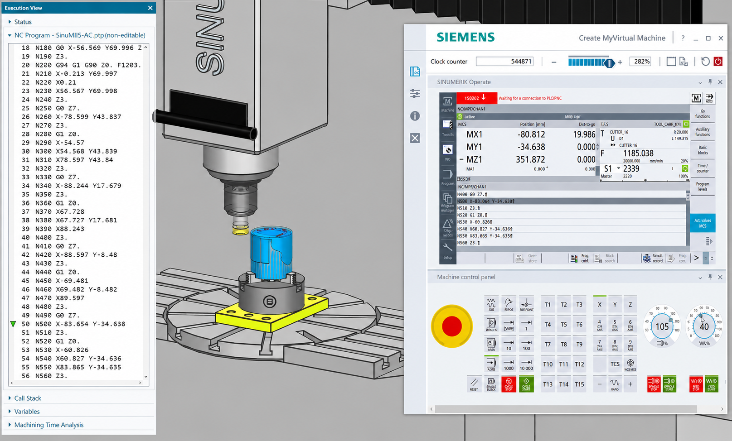Click the green Feed Start button
This screenshot has width=732, height=441.
tap(711, 384)
